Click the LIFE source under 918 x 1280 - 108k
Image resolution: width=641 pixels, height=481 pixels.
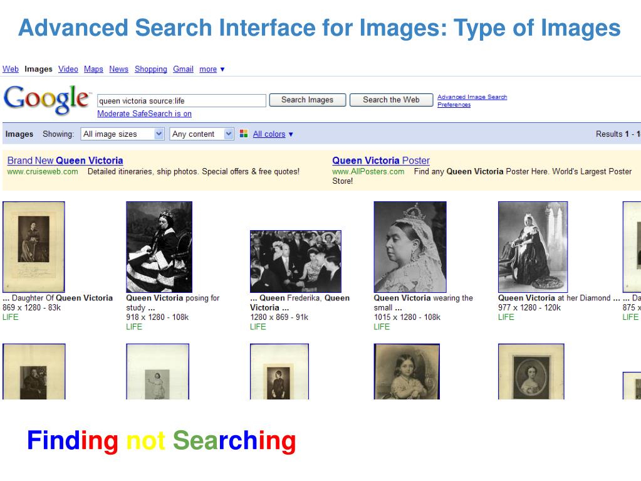point(134,327)
